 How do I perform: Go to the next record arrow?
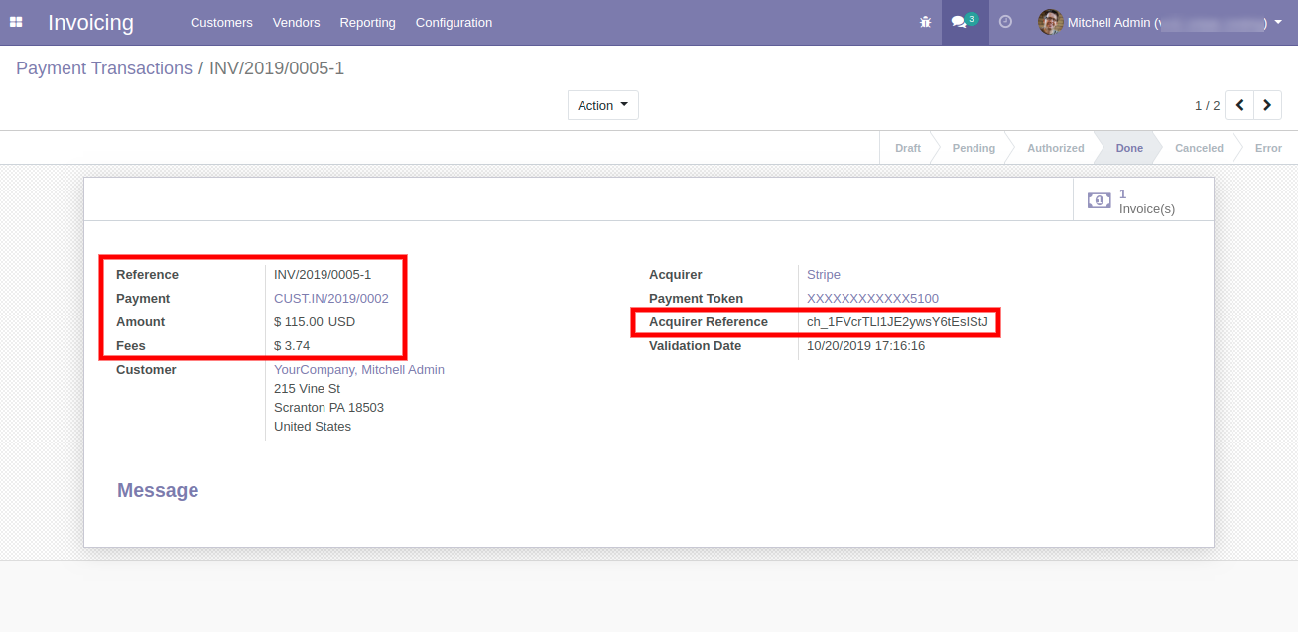point(1268,105)
